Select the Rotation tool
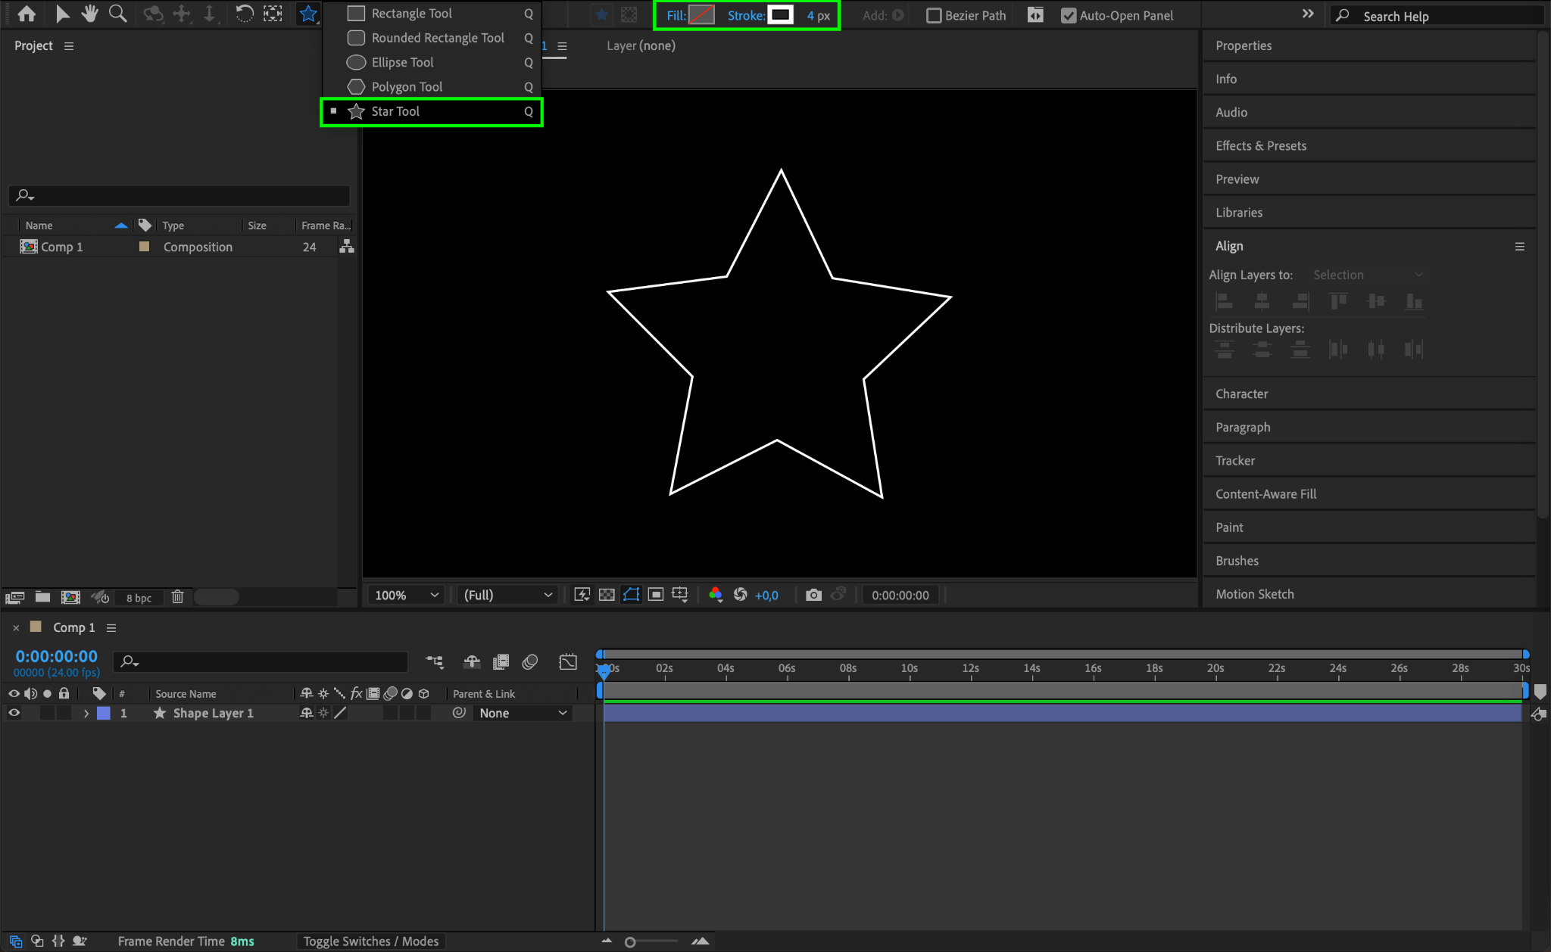 (x=244, y=14)
